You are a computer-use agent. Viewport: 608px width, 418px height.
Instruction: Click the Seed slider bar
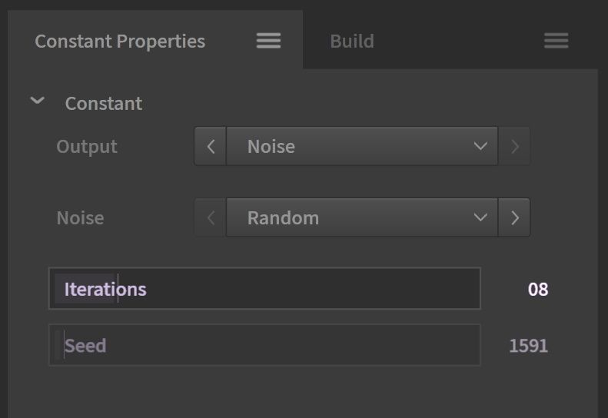[x=264, y=345]
